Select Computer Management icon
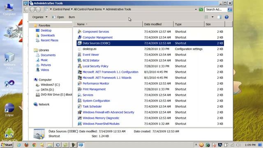263x148 pixels. [79, 37]
